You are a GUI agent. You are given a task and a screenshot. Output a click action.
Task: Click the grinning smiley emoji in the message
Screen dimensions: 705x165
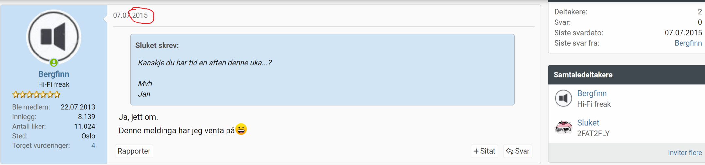(x=241, y=129)
